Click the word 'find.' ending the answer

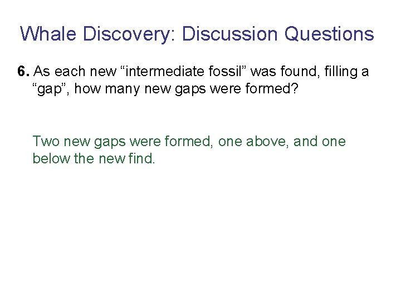(x=141, y=158)
